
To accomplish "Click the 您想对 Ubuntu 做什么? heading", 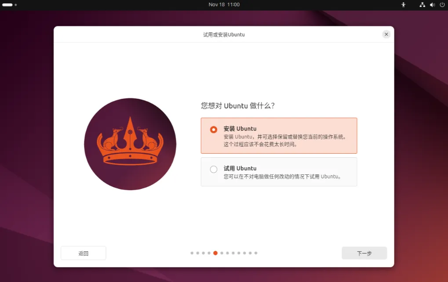I will (x=238, y=105).
